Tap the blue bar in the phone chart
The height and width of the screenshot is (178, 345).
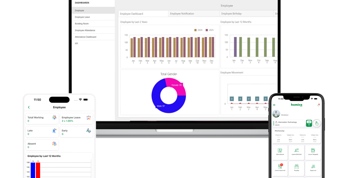pos(33,170)
